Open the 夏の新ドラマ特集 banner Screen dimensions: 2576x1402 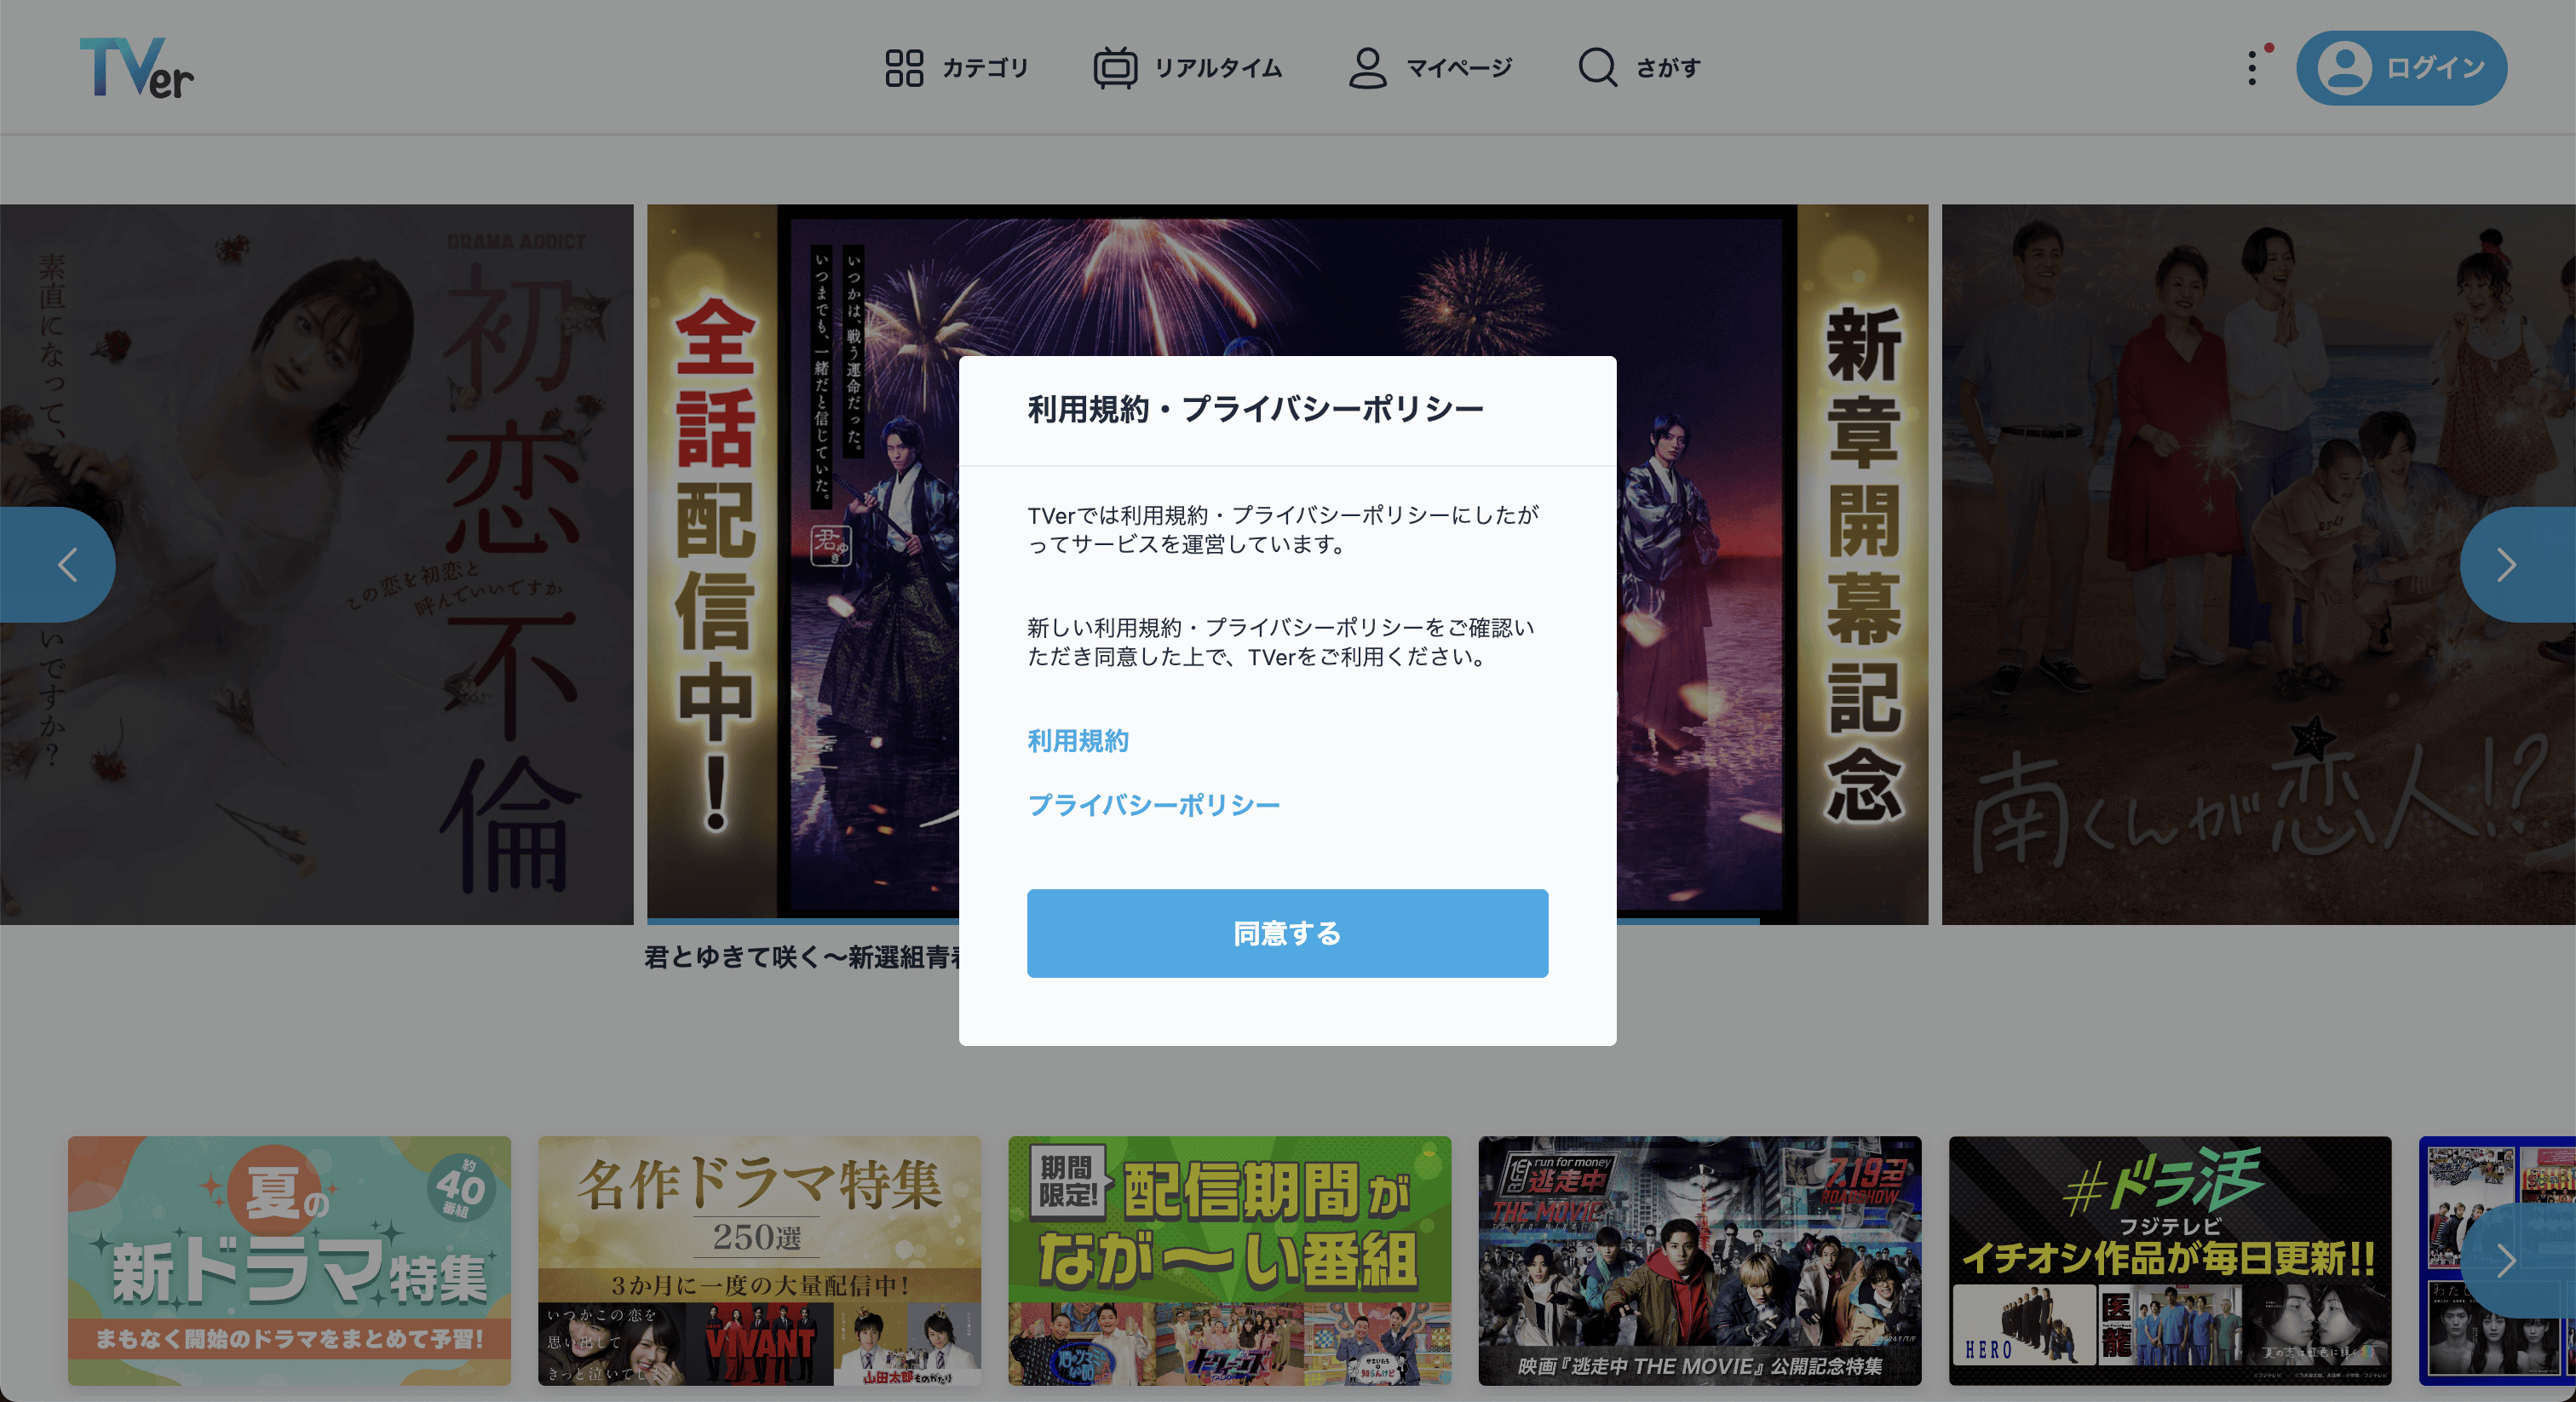[289, 1261]
